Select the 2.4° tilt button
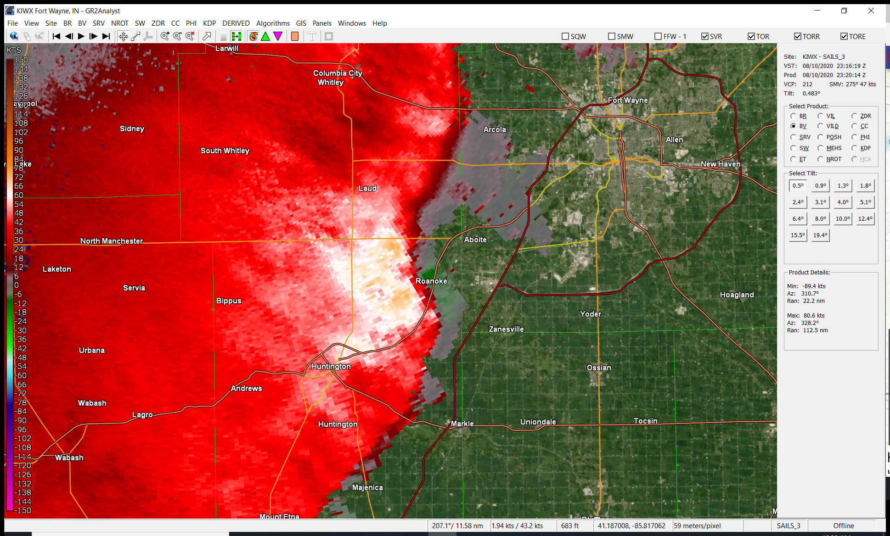The width and height of the screenshot is (890, 536). (798, 202)
